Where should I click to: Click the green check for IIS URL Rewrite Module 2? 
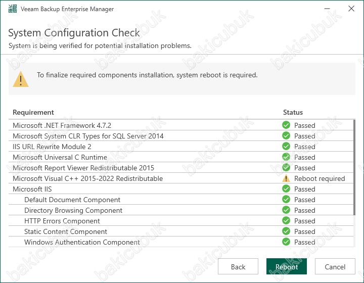coord(286,147)
